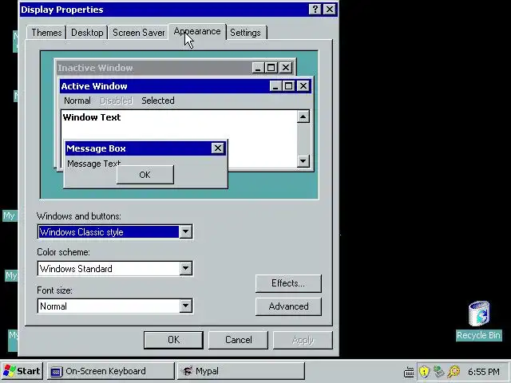Screen dimensions: 511x383
Task: Open the Desktop tab
Action: coord(87,33)
